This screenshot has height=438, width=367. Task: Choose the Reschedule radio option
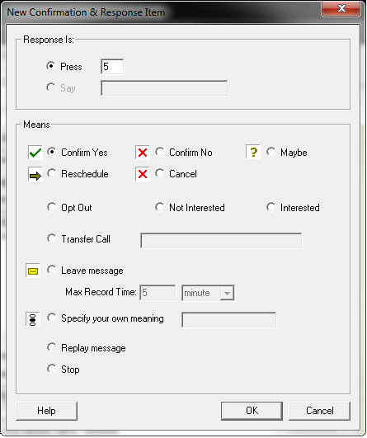coord(52,174)
